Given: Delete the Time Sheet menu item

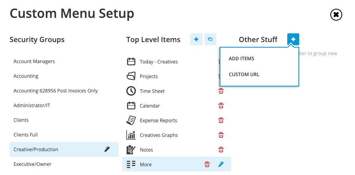Looking at the screenshot, I should [x=221, y=91].
